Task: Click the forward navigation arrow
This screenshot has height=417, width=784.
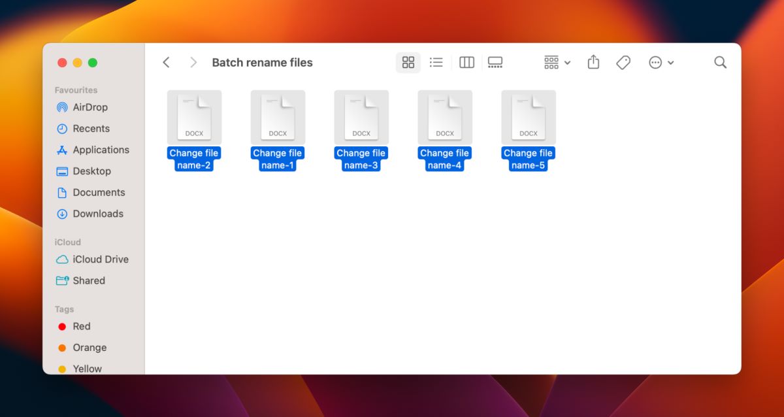Action: pos(193,62)
